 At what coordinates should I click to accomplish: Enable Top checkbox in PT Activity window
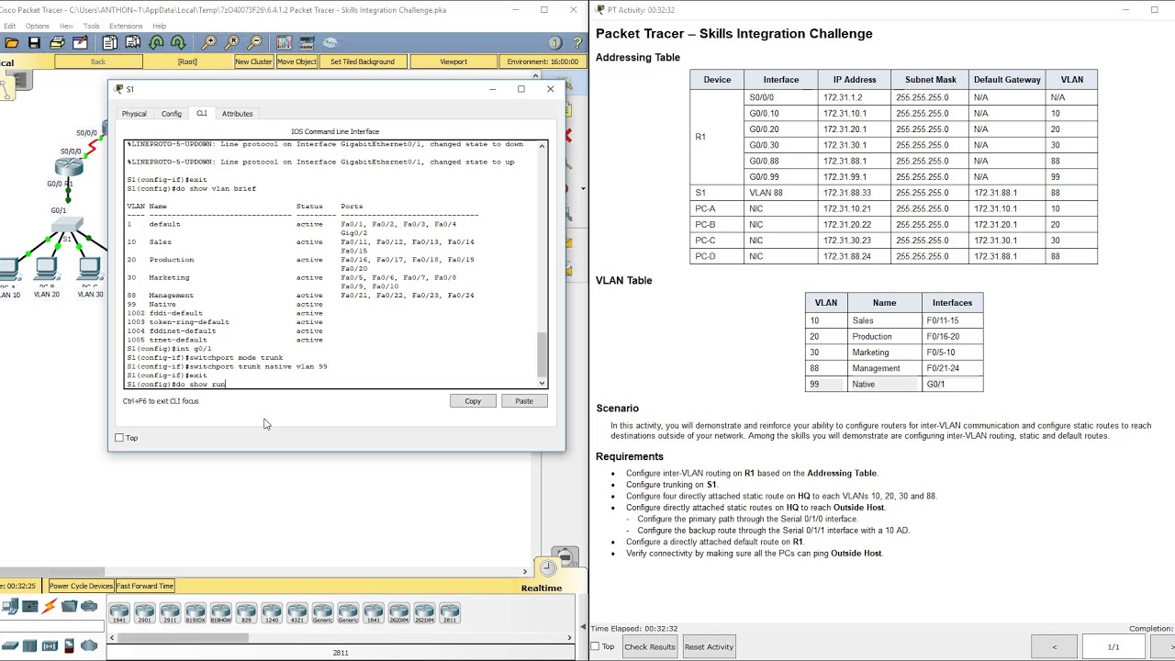pyautogui.click(x=595, y=646)
